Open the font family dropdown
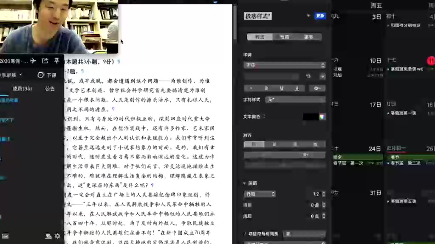This screenshot has height=244, width=435. (284, 65)
